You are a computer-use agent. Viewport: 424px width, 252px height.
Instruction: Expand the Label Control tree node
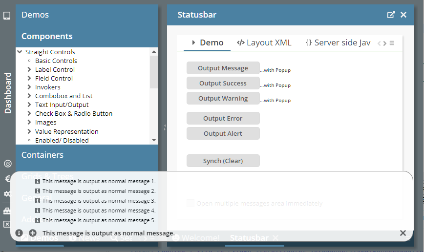[29, 70]
